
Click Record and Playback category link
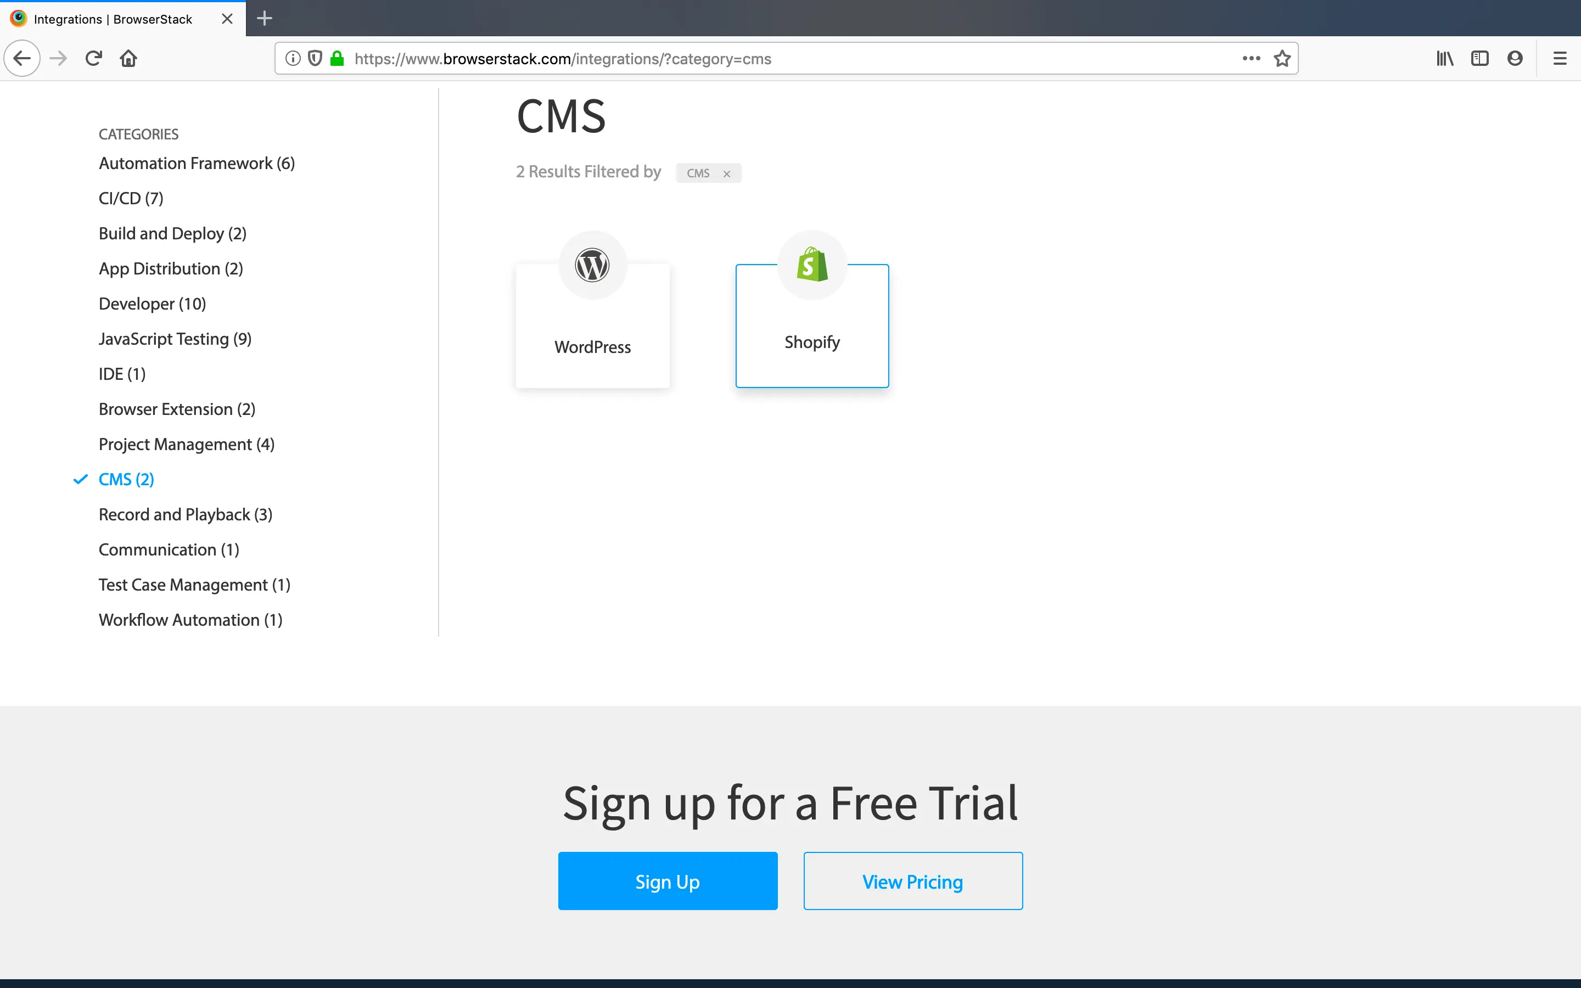point(186,513)
